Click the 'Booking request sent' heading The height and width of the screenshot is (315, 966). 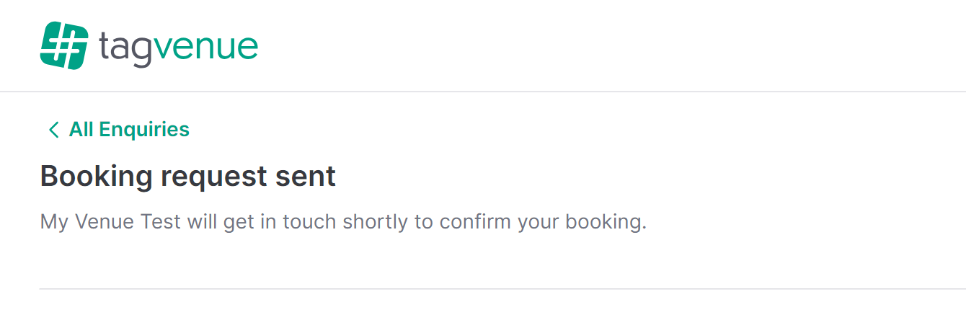(188, 176)
